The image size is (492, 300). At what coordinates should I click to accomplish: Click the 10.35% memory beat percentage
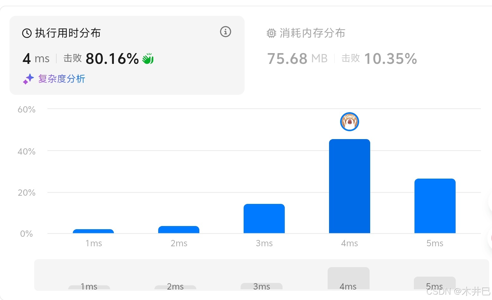pyautogui.click(x=391, y=58)
